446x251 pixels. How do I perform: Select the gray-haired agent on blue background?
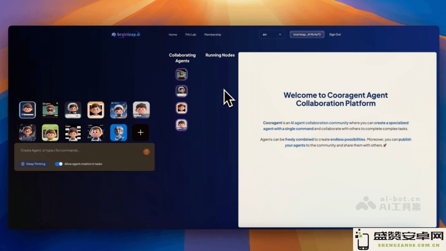[x=119, y=132]
